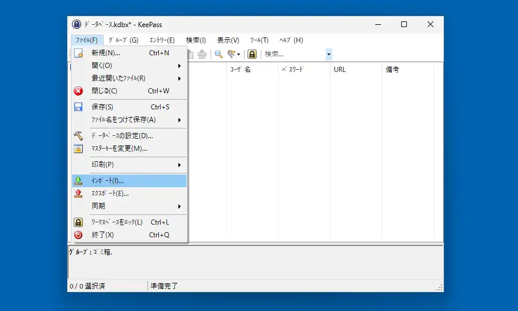518x311 pixels.
Task: Expand ファイル名をつけて保存(A) submenu
Action: (129, 120)
